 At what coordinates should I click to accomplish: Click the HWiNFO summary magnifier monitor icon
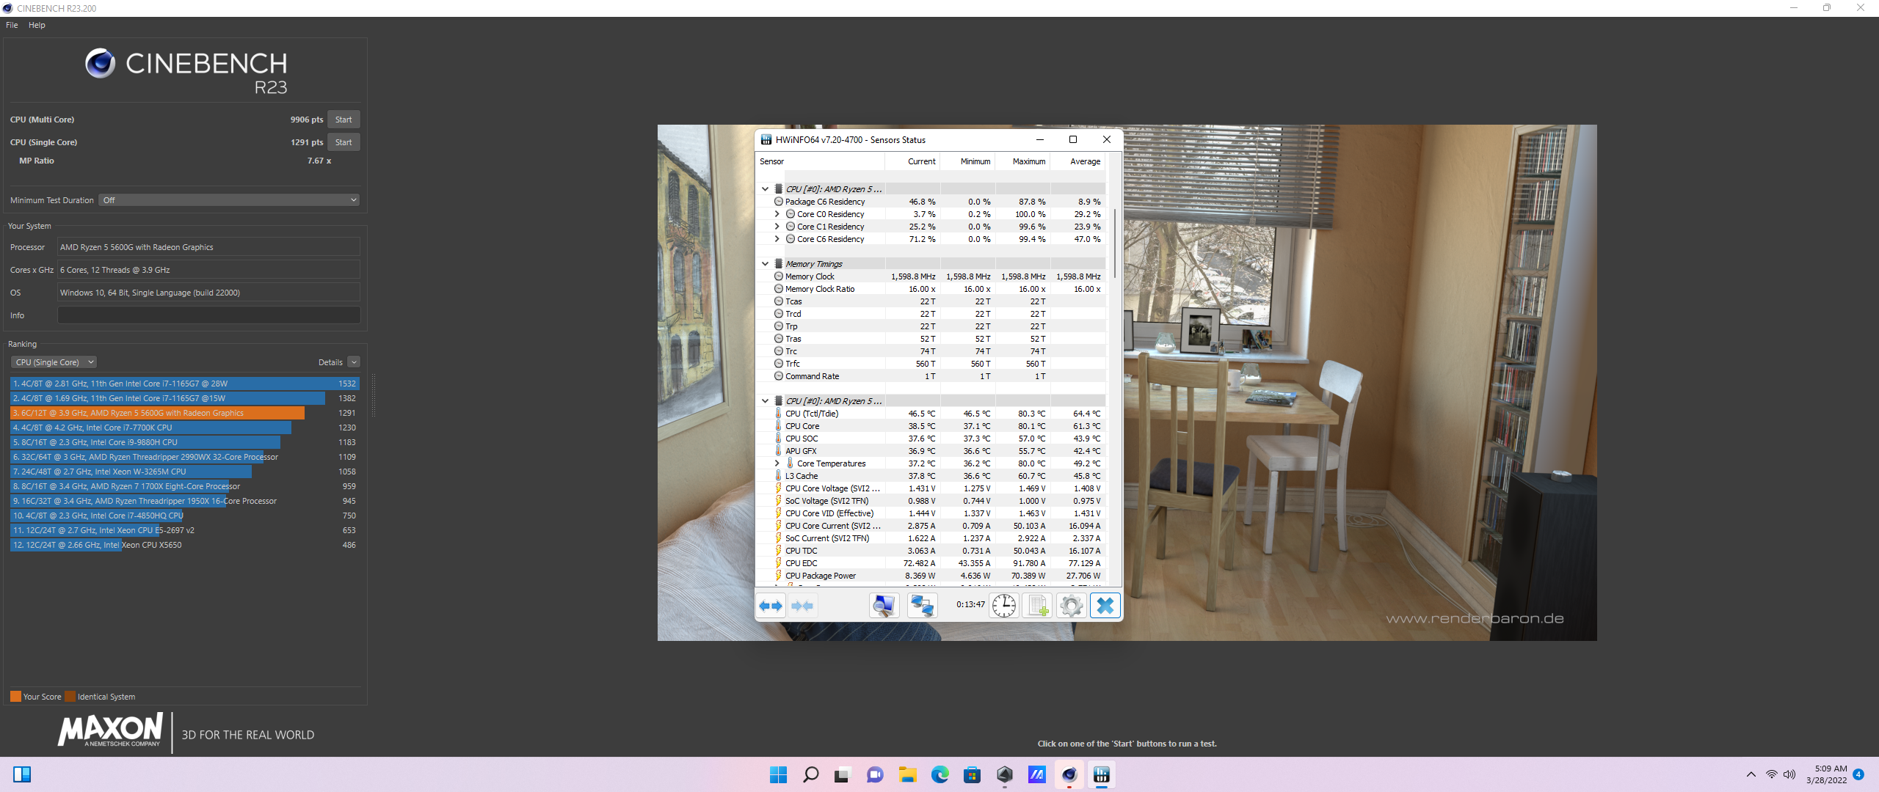[884, 606]
